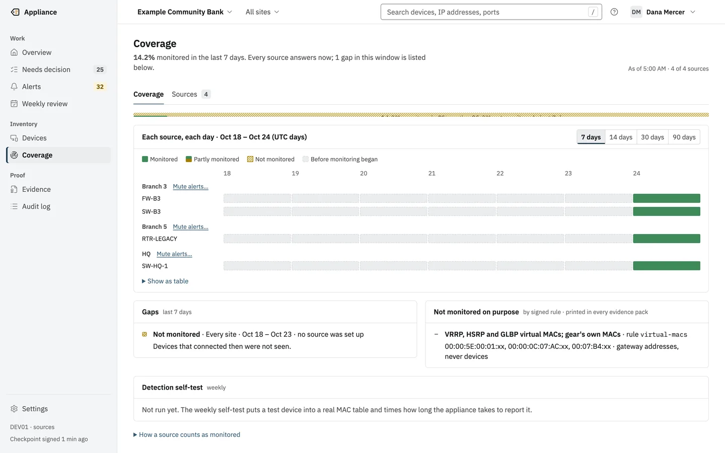The image size is (725, 453).
Task: Select the Coverage tab
Action: click(x=149, y=94)
